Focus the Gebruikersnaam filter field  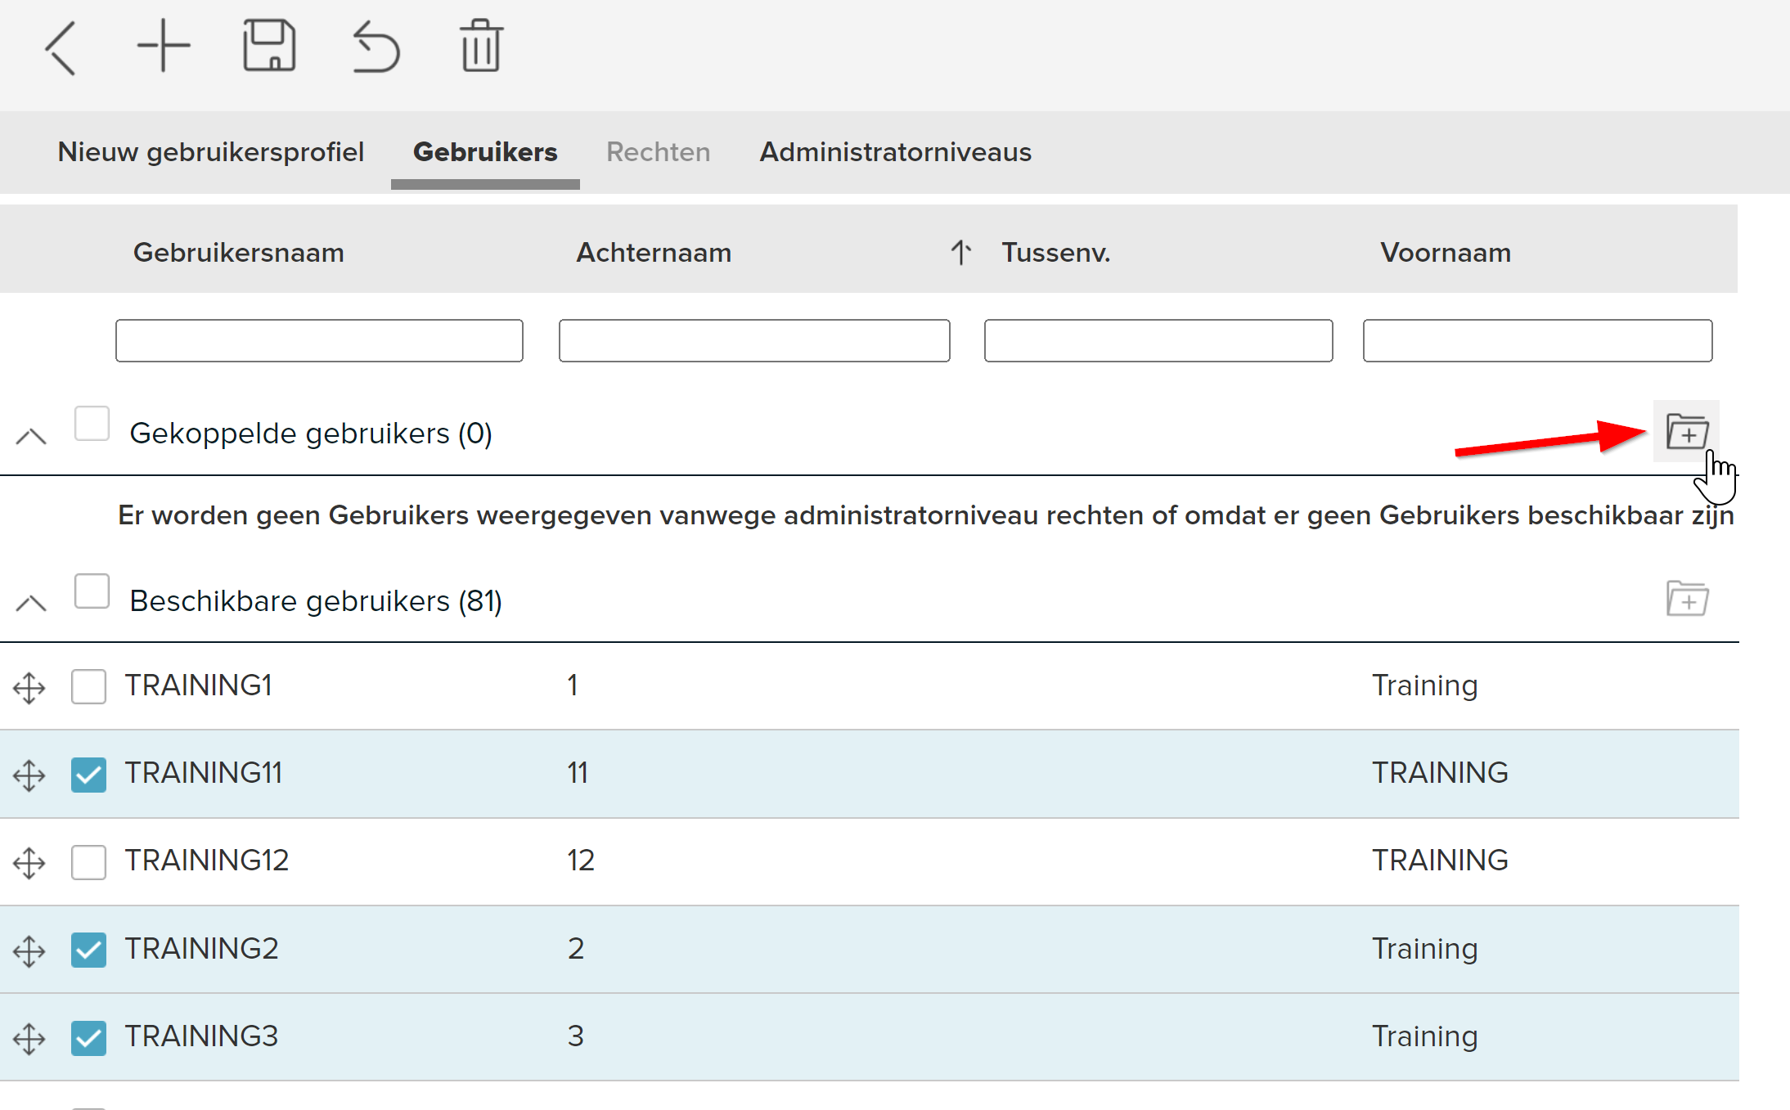(319, 340)
